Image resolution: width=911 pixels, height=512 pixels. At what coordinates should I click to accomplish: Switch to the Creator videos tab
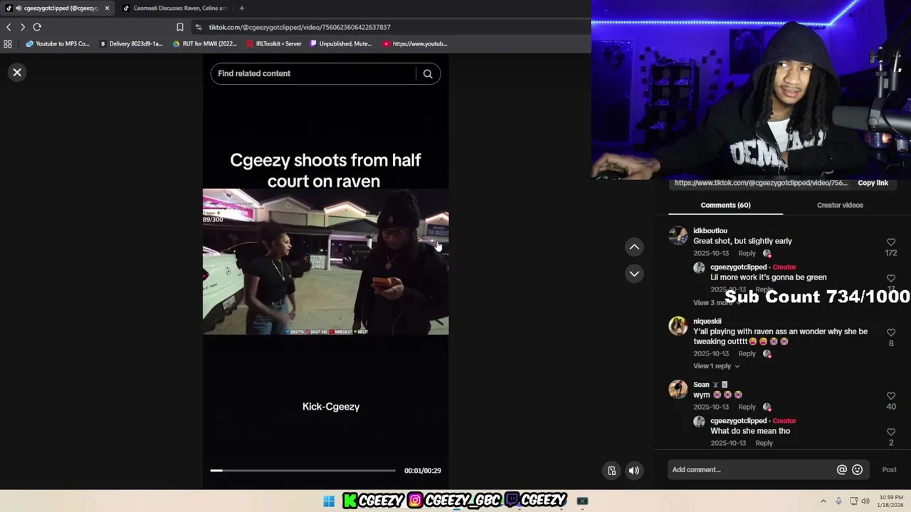point(840,205)
